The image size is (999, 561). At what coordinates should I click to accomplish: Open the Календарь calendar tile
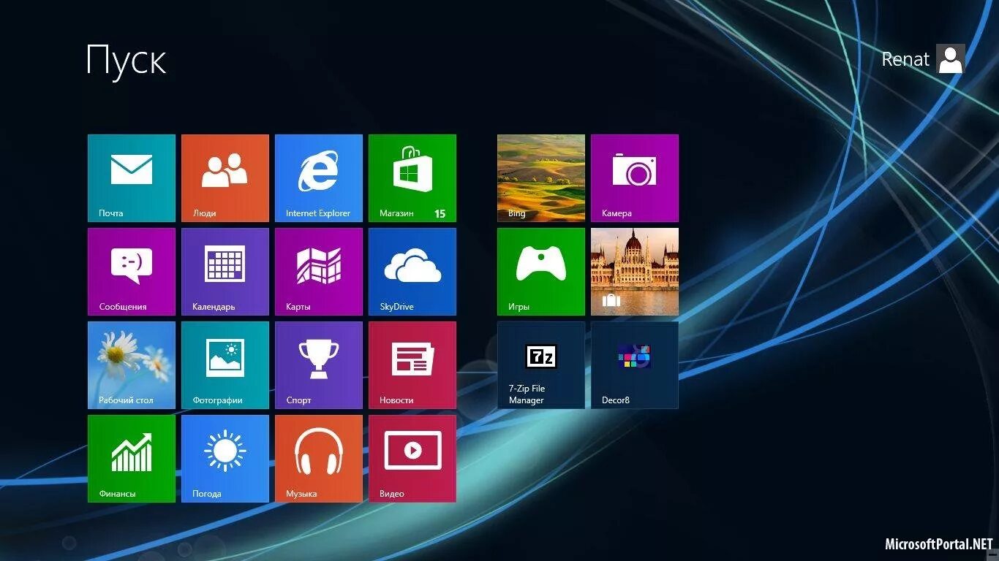tap(225, 272)
